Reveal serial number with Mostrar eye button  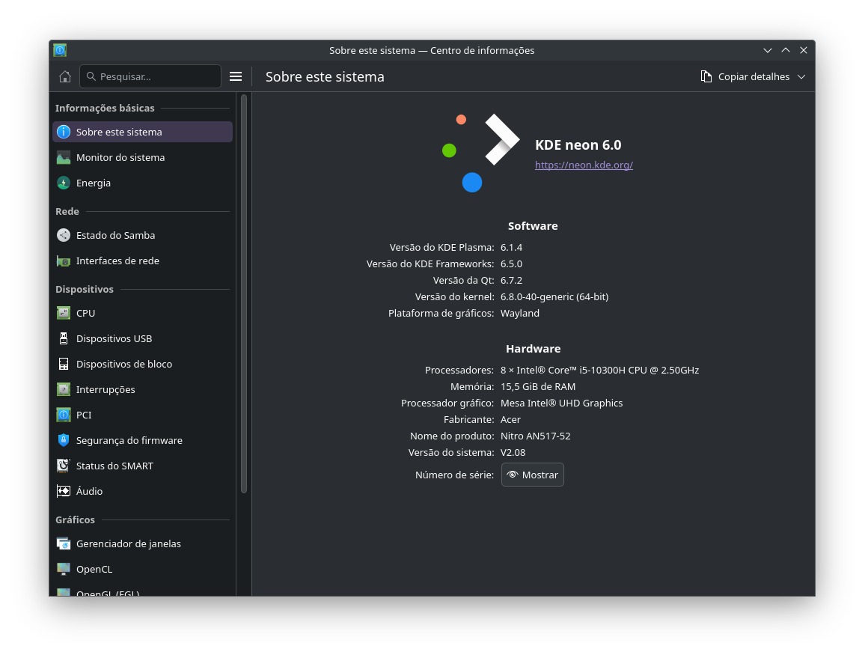(532, 475)
